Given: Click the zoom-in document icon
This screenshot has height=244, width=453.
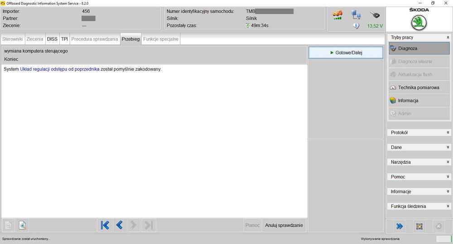Looking at the screenshot, I should (x=23, y=225).
